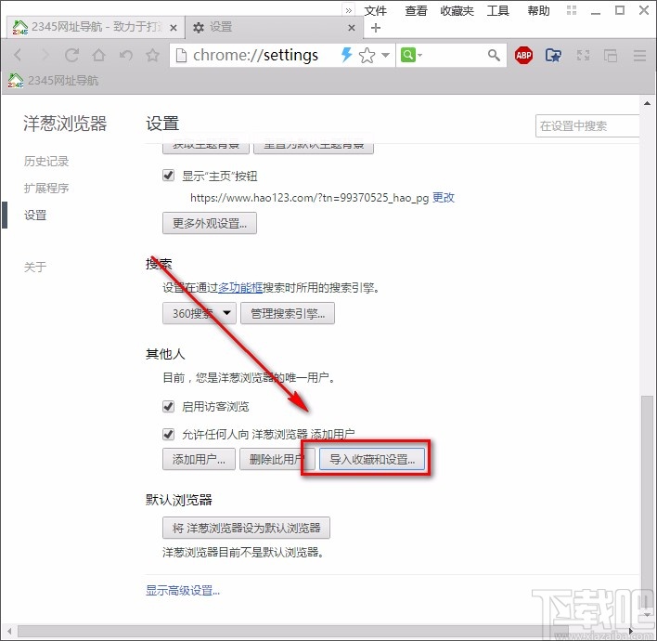Click the favorites star left of address bar
This screenshot has width=657, height=641.
pyautogui.click(x=153, y=55)
